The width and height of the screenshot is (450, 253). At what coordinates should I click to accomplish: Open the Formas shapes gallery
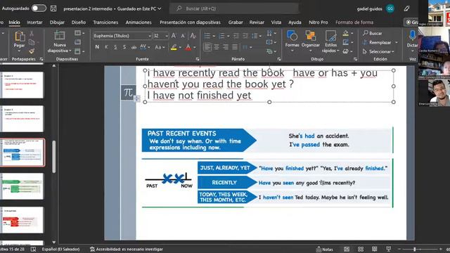point(292,41)
